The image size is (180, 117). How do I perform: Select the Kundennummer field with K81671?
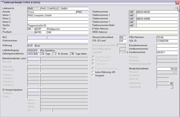167,52
